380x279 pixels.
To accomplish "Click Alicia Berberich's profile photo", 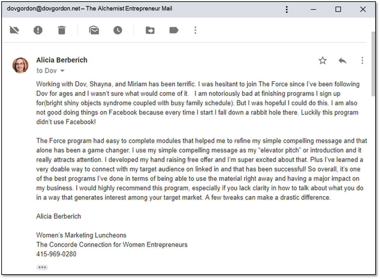I will (x=20, y=65).
